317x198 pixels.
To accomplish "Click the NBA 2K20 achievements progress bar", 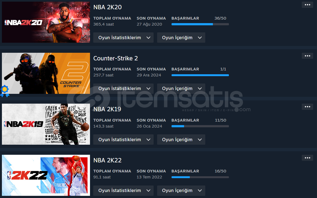I will coord(200,24).
